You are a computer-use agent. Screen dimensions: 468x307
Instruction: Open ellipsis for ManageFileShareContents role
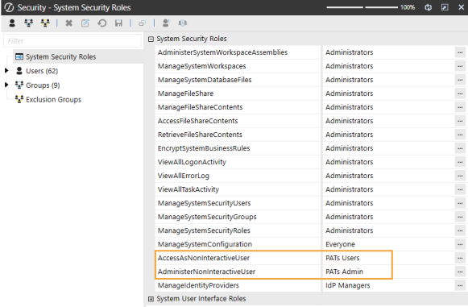coord(460,107)
